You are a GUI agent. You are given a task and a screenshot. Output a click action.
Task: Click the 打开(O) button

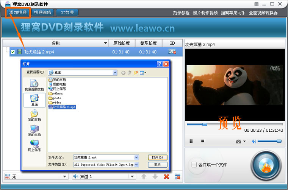tap(158, 157)
